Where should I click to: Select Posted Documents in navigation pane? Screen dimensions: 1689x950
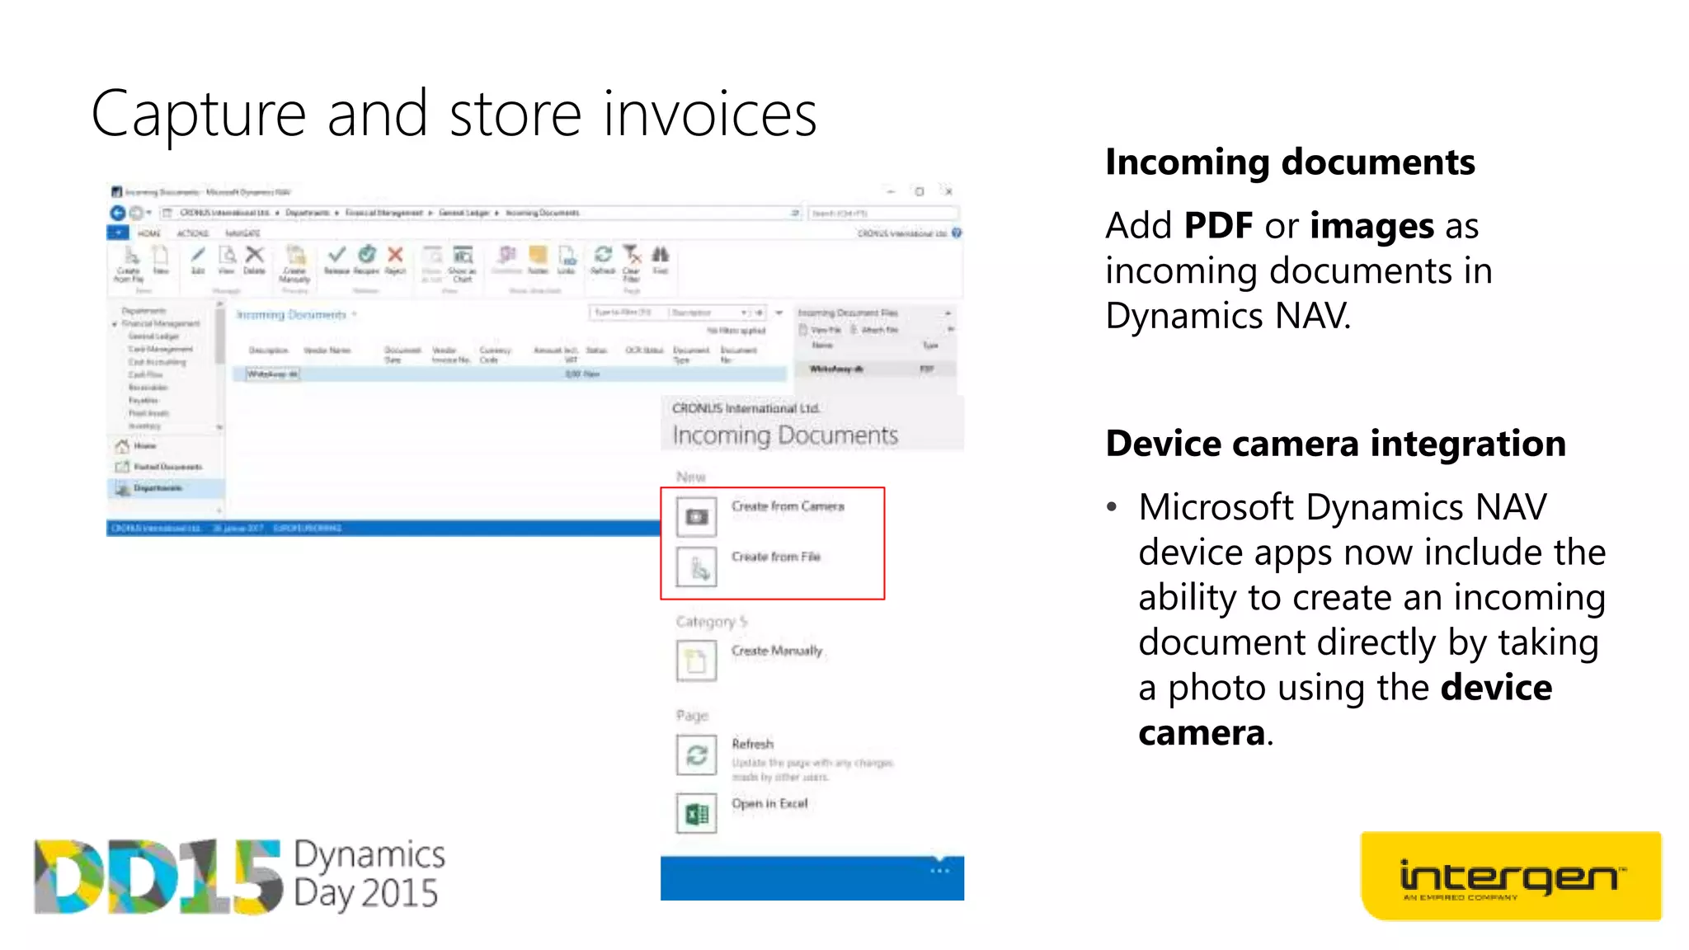(x=165, y=467)
